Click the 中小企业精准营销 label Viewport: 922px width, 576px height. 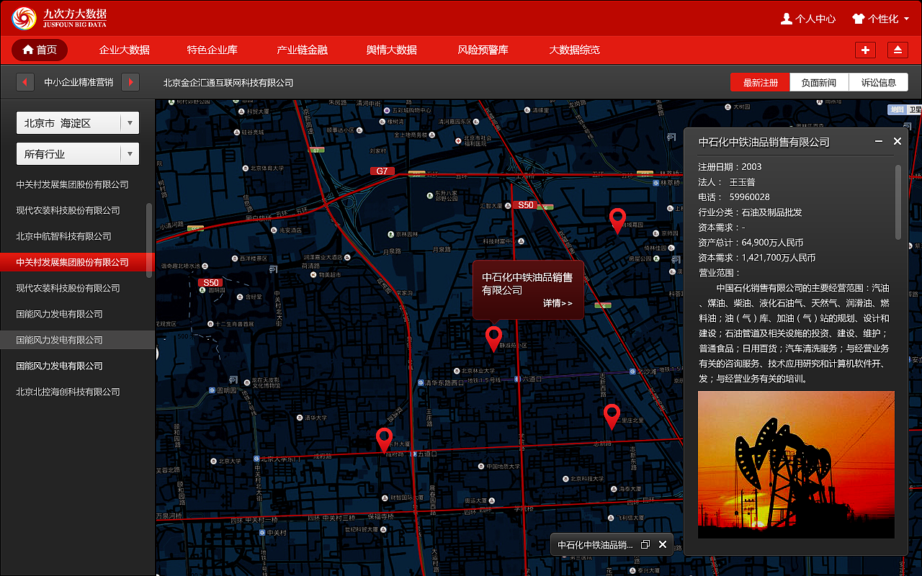79,83
